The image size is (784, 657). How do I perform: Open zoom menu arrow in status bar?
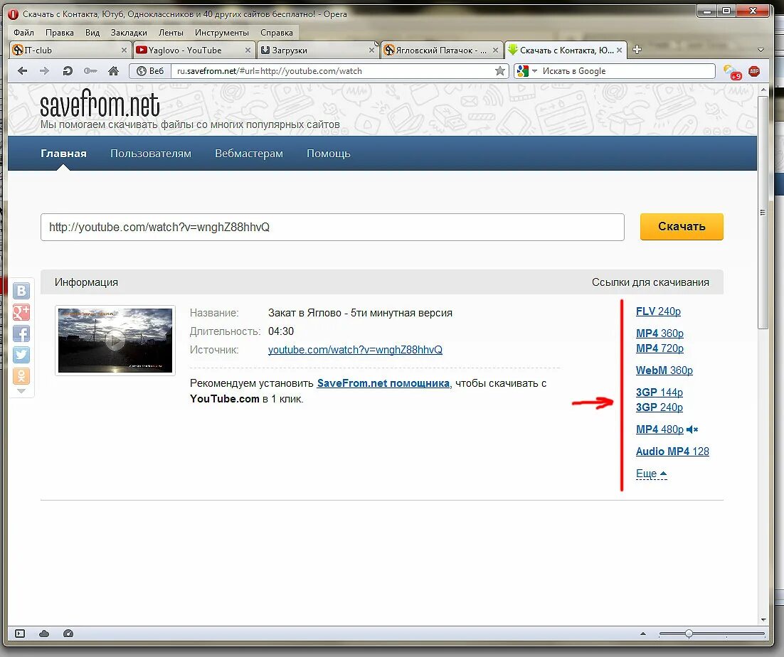coord(643,634)
